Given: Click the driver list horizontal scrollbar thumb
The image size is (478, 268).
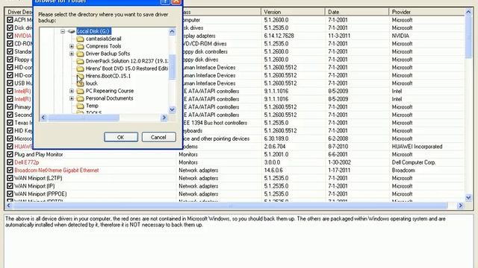Looking at the screenshot, I should [231, 205].
